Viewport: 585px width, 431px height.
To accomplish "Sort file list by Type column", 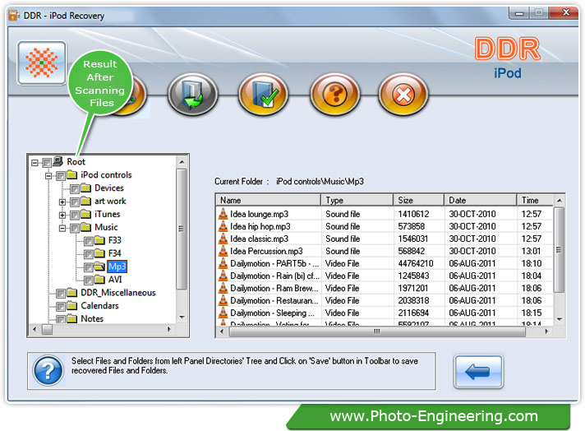I will pos(357,200).
